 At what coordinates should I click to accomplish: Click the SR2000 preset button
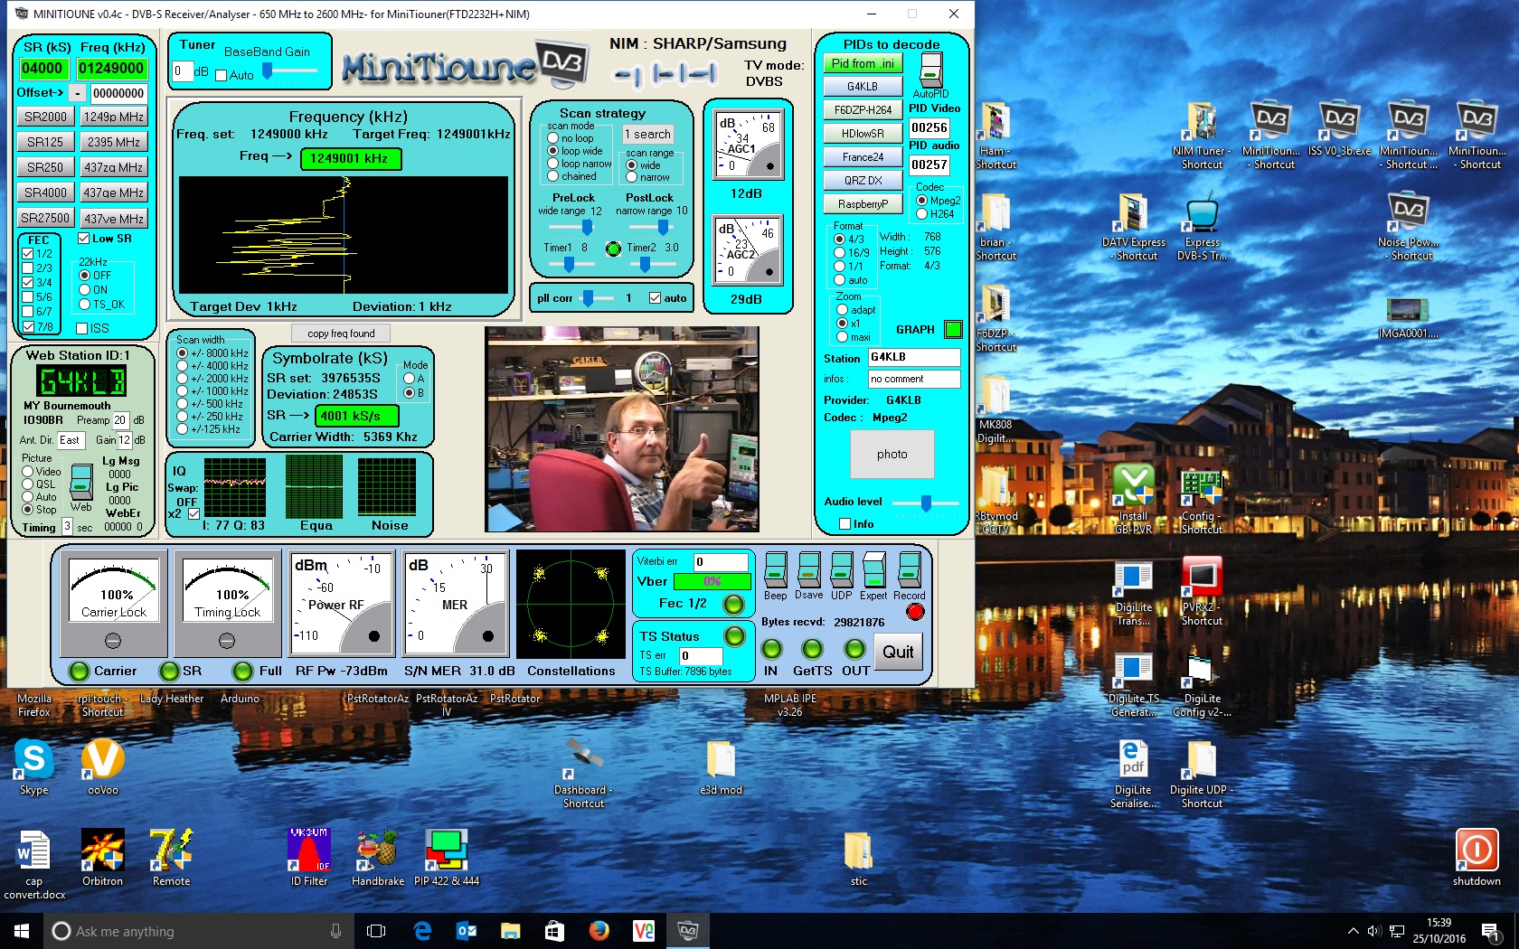(x=45, y=117)
